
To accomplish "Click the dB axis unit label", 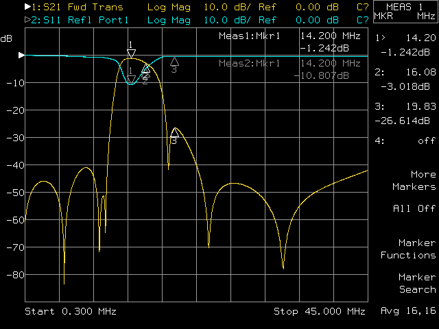I will tap(6, 38).
